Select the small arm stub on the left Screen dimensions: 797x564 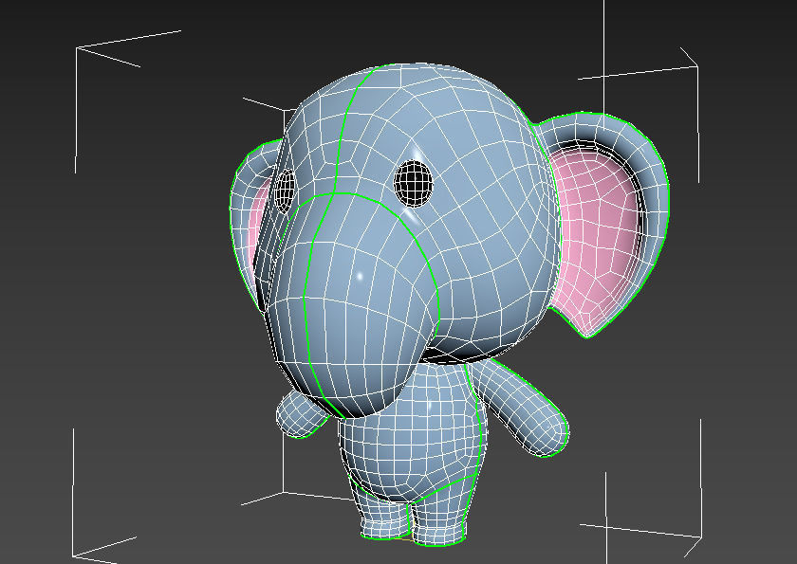[301, 415]
